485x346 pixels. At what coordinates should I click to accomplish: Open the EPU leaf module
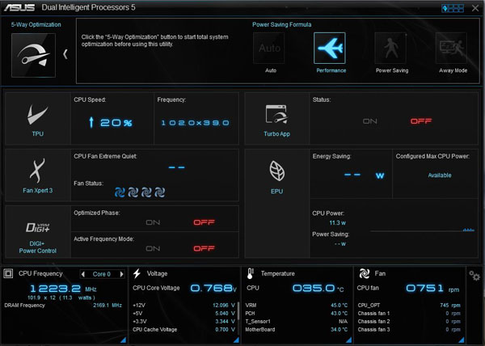point(276,175)
